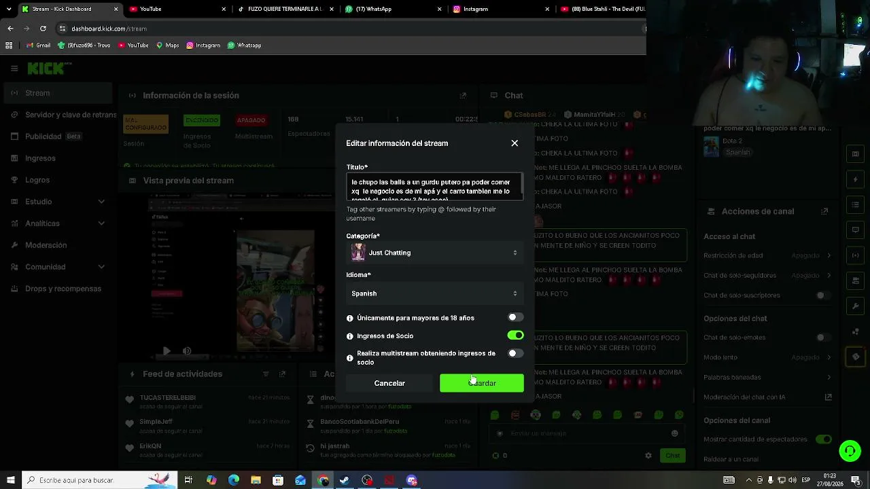Open Moderación in the sidebar
Viewport: 870px width, 489px height.
click(58, 245)
